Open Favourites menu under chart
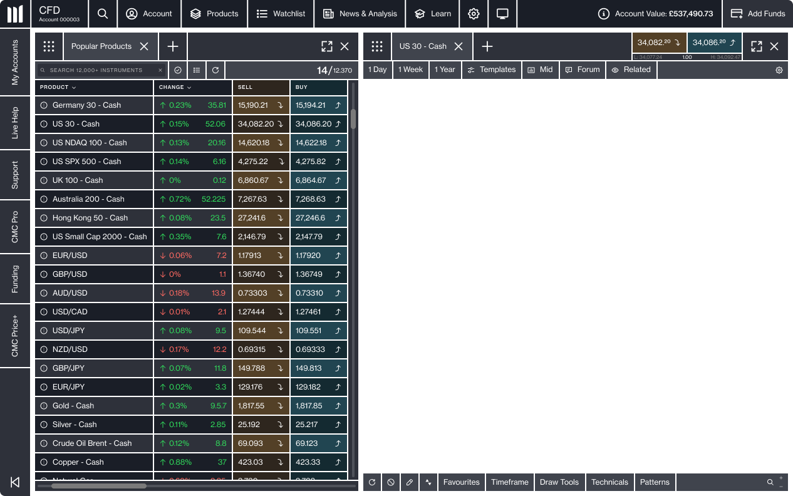The width and height of the screenshot is (793, 496). point(461,482)
